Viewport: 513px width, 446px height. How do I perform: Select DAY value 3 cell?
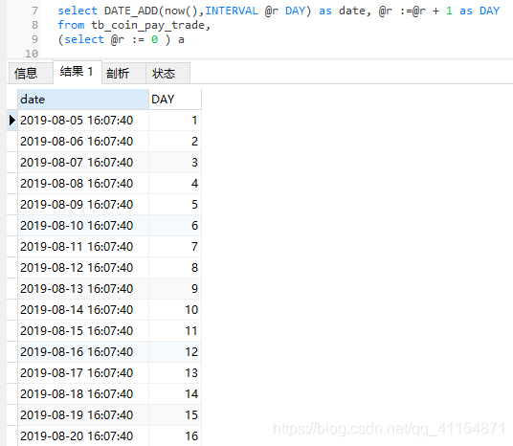tap(175, 163)
